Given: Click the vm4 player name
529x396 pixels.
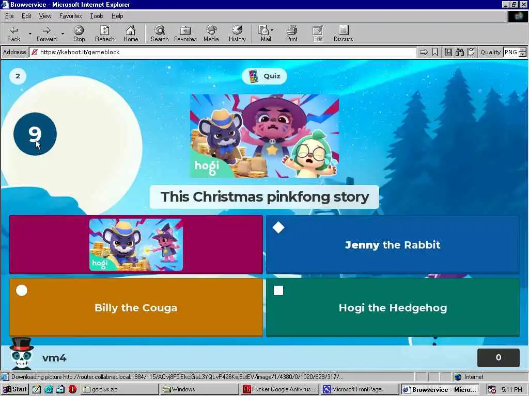Looking at the screenshot, I should [x=54, y=358].
